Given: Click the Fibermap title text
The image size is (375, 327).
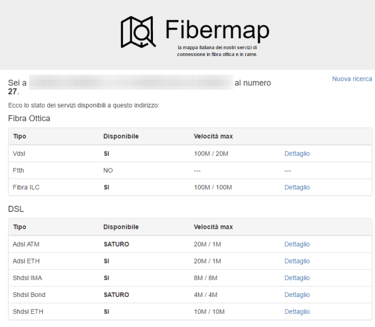Looking at the screenshot, I should tap(217, 30).
